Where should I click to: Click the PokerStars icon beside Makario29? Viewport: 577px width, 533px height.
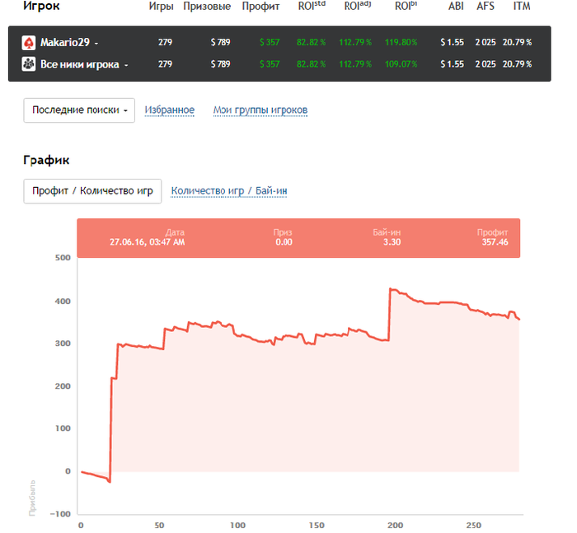tap(29, 43)
